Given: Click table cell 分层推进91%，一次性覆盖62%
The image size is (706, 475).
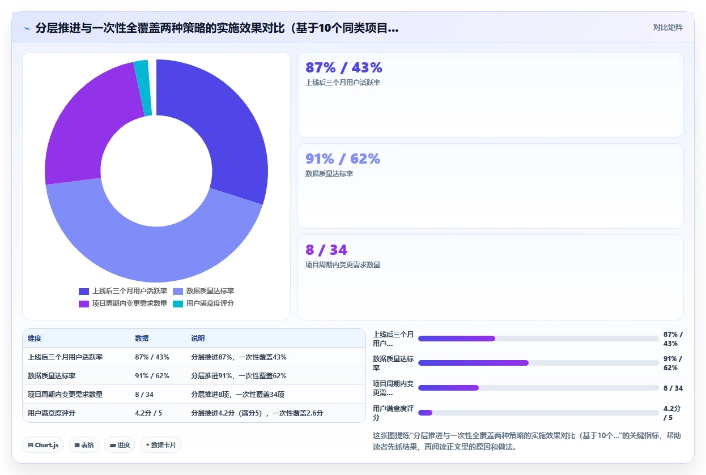Looking at the screenshot, I should (x=239, y=376).
